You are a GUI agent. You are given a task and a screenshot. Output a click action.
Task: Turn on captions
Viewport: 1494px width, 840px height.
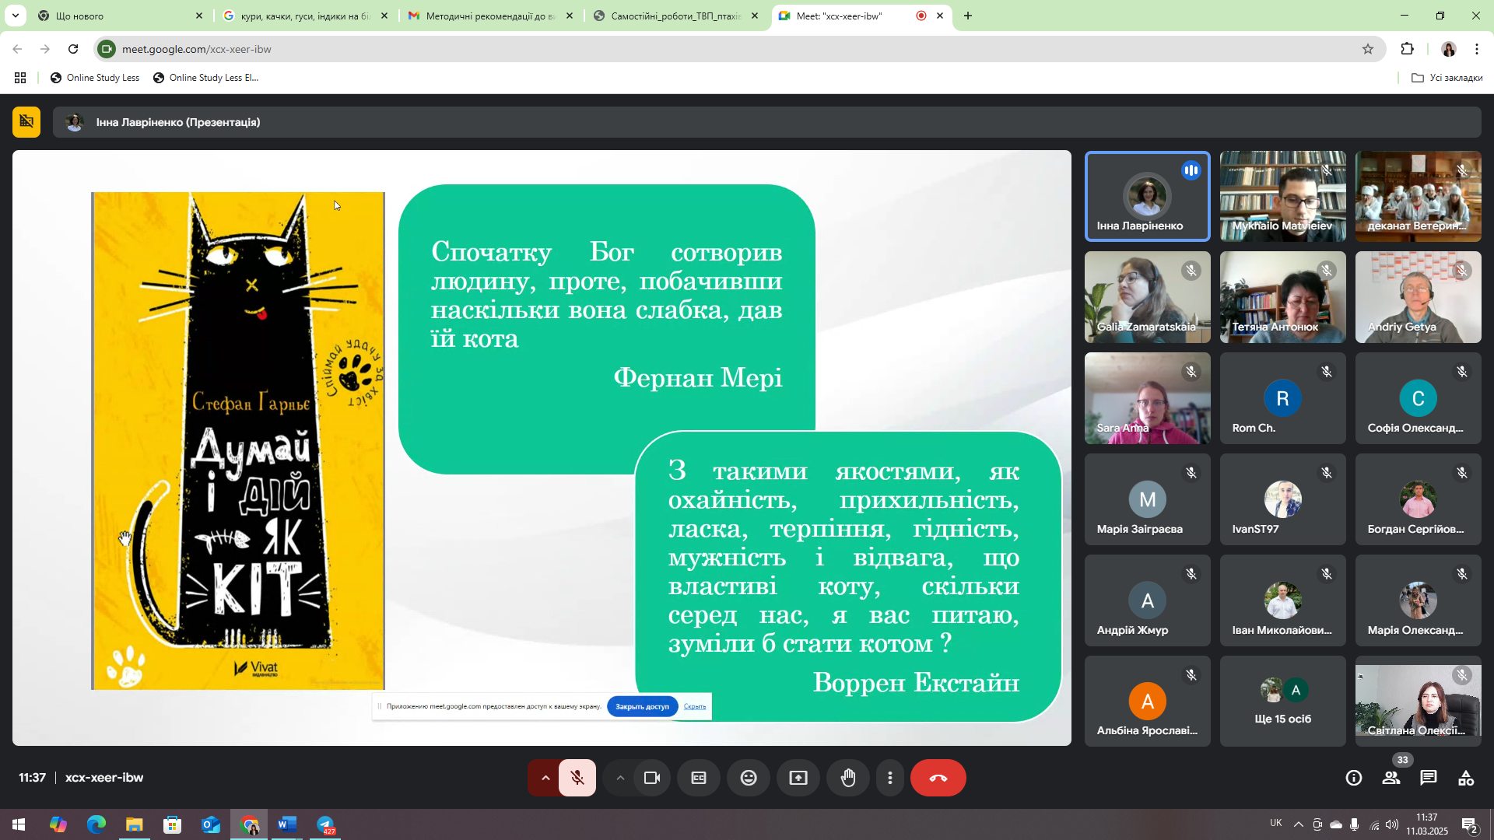[699, 778]
